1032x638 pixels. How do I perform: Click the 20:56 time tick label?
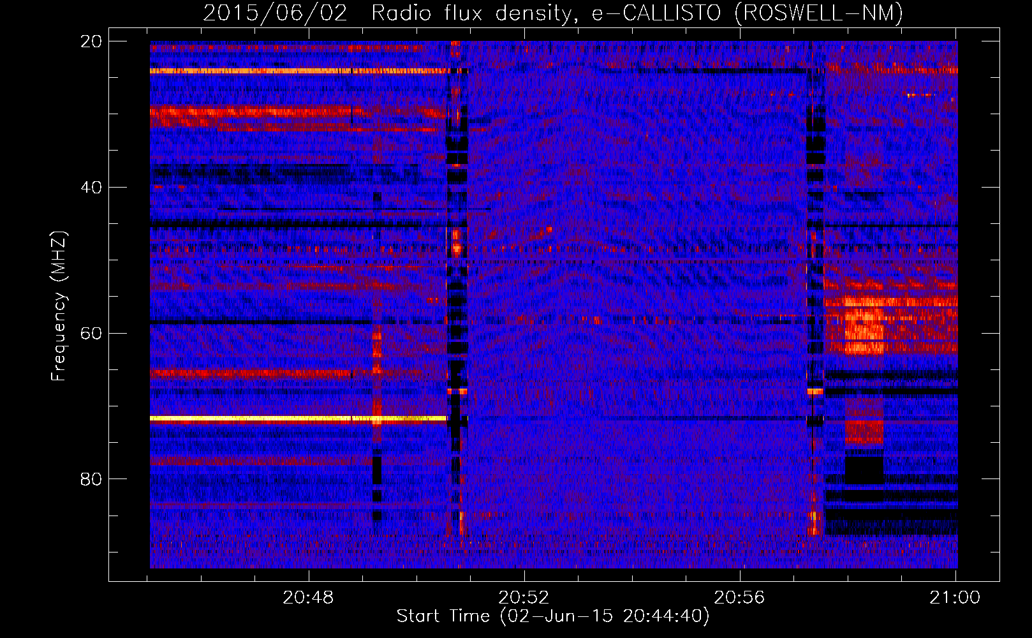pos(739,598)
